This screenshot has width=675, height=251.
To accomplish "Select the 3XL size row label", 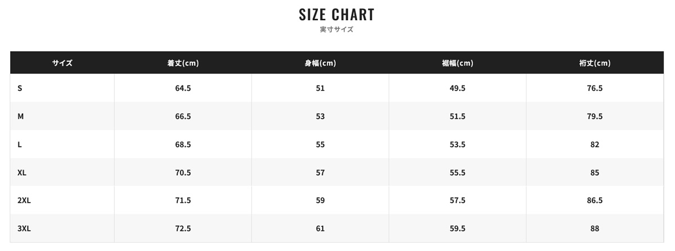I will 24,229.
